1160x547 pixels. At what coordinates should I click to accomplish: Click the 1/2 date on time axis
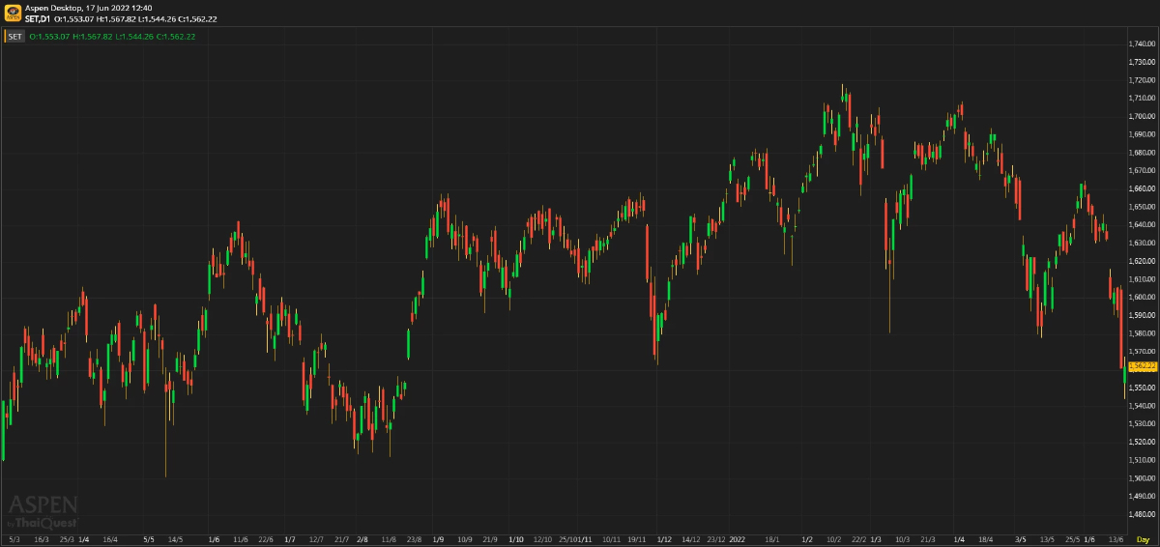(806, 539)
